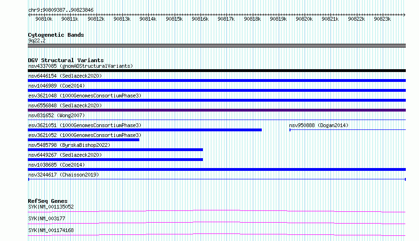Select the 90811k ruler tick label
Screen dimensions: 419x241
coord(70,19)
